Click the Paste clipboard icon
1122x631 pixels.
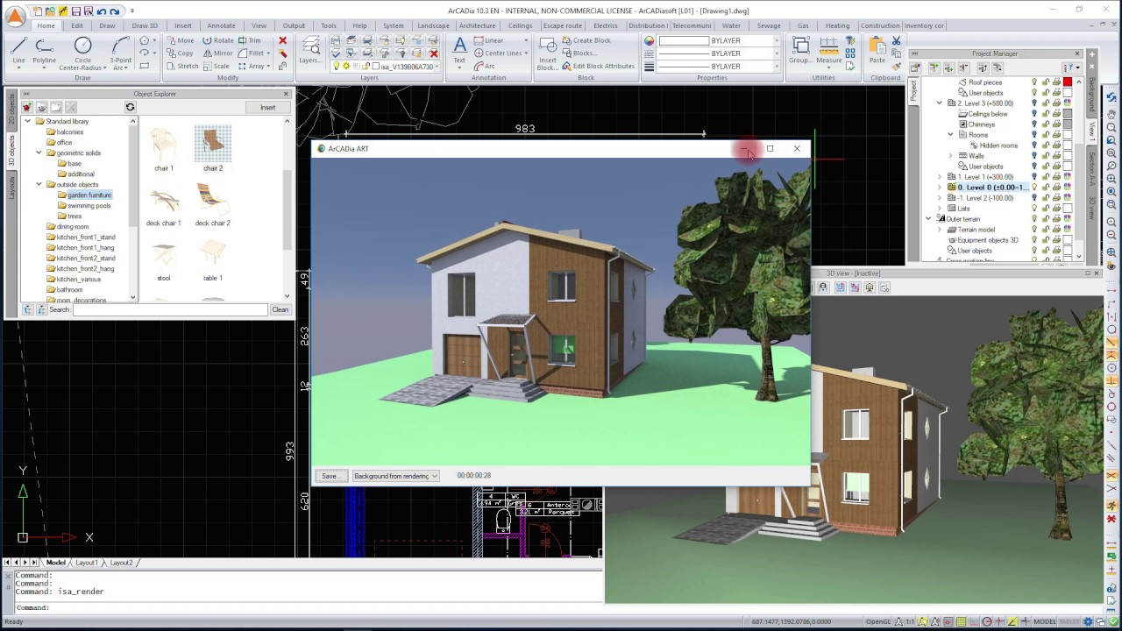(x=877, y=51)
